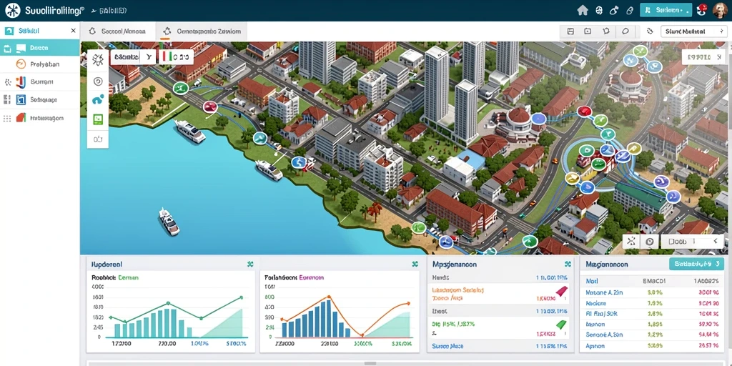Click the circular target tool in the map toolbar
The image size is (732, 366).
pyautogui.click(x=98, y=81)
